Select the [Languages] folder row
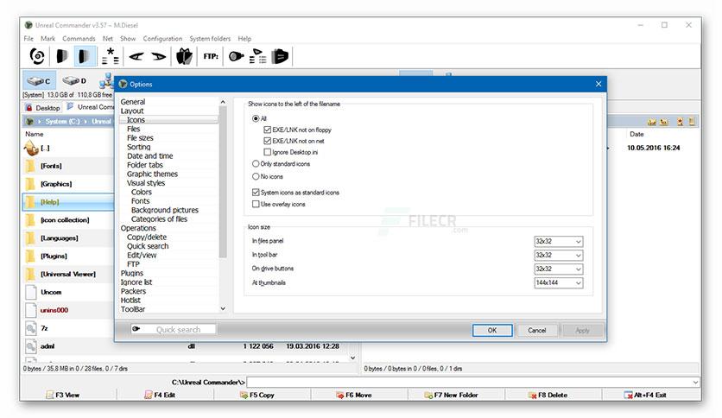This screenshot has height=418, width=722. pos(69,238)
